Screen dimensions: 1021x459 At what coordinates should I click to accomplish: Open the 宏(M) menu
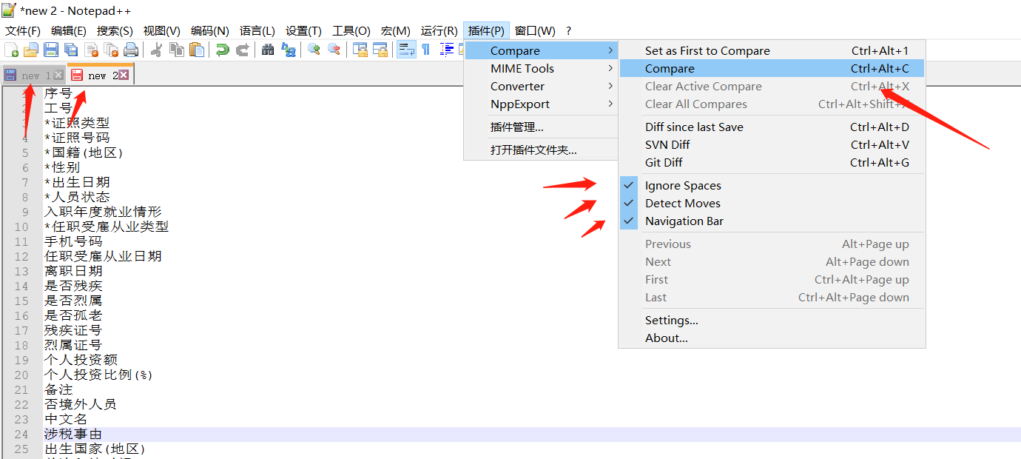(x=396, y=31)
